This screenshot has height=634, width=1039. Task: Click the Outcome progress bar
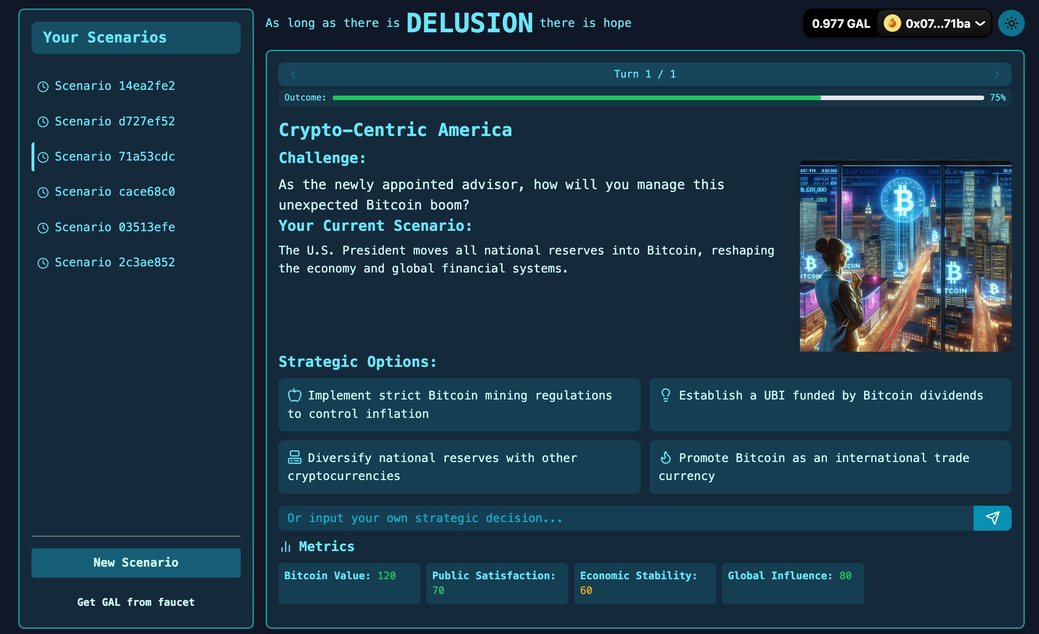(658, 98)
